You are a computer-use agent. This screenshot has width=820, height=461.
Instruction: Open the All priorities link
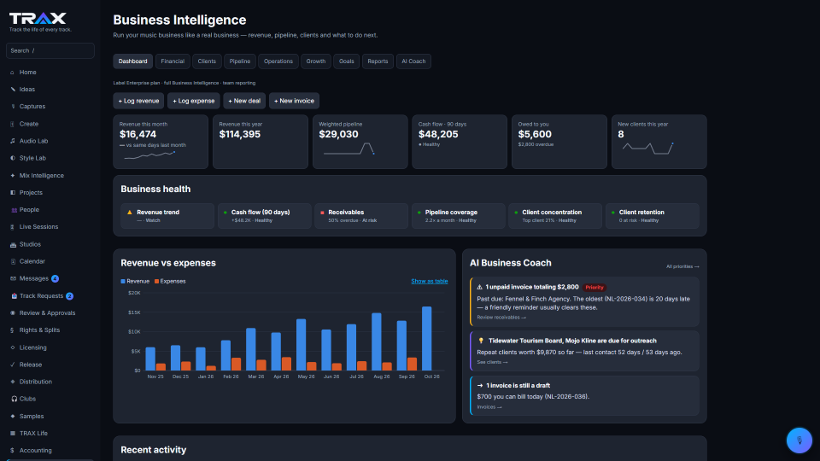coord(682,266)
